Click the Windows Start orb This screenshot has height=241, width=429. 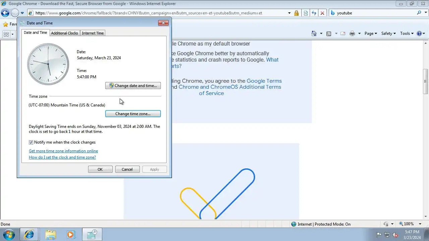[9, 234]
